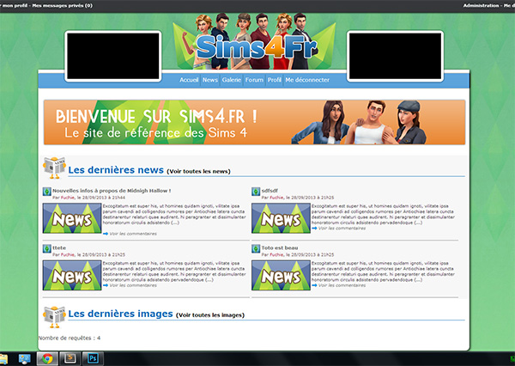Click Les dernières images heading
Screen dimensions: 515x366
click(120, 314)
